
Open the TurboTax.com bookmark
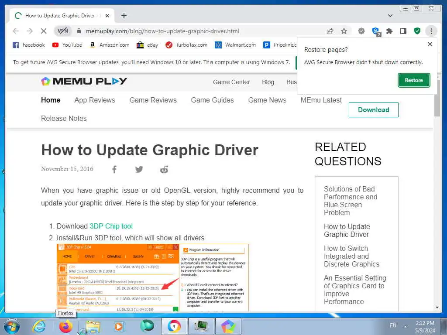[186, 45]
